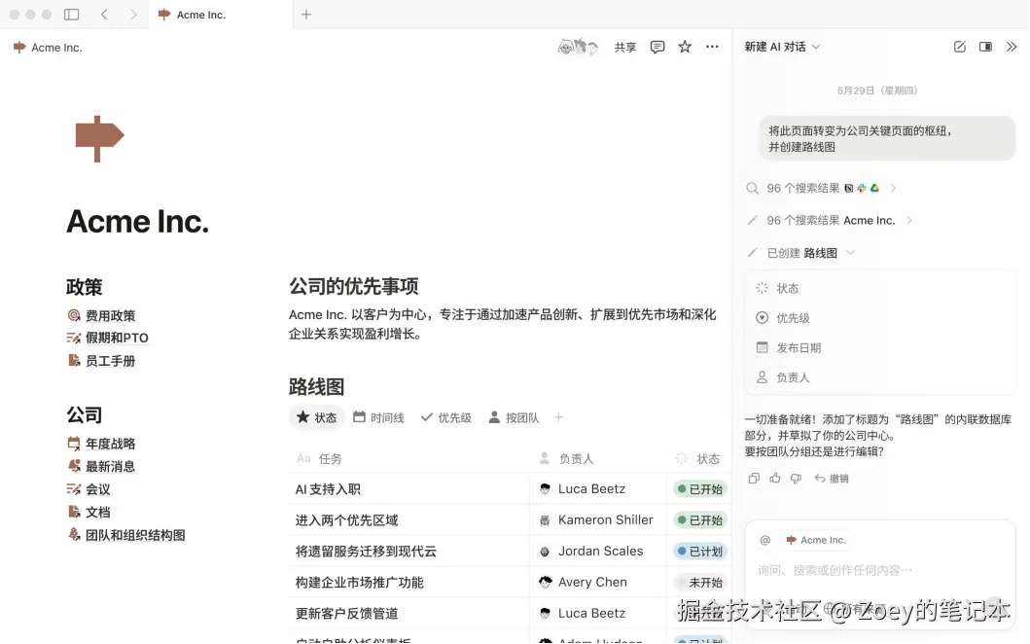This screenshot has width=1030, height=644.
Task: Open 团队和组织结构图 page link
Action: coord(126,535)
